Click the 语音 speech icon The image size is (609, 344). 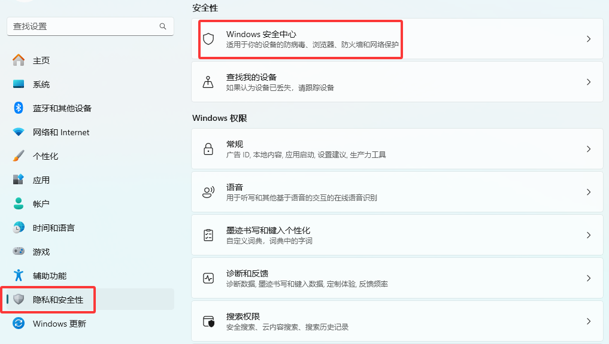coord(208,192)
